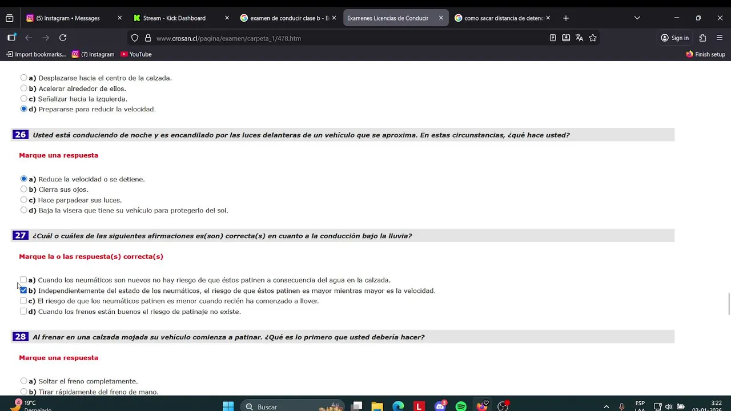Open the YouTube bookmark
This screenshot has width=731, height=411.
(x=136, y=54)
